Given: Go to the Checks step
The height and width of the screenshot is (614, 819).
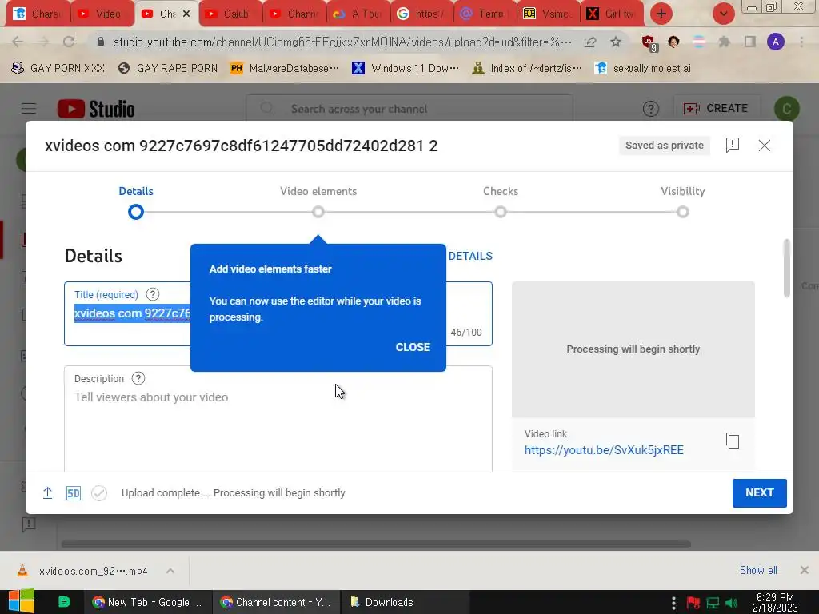Looking at the screenshot, I should (x=501, y=201).
